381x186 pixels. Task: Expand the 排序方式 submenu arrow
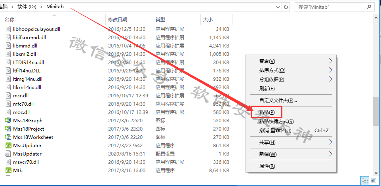tap(330, 70)
